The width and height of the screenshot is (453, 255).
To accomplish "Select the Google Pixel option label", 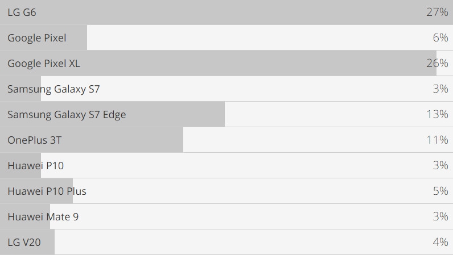I will pos(37,38).
